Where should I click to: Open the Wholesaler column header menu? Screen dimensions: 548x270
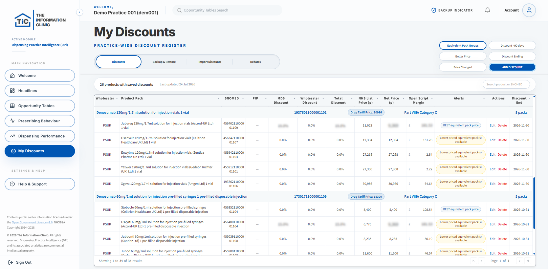click(117, 99)
